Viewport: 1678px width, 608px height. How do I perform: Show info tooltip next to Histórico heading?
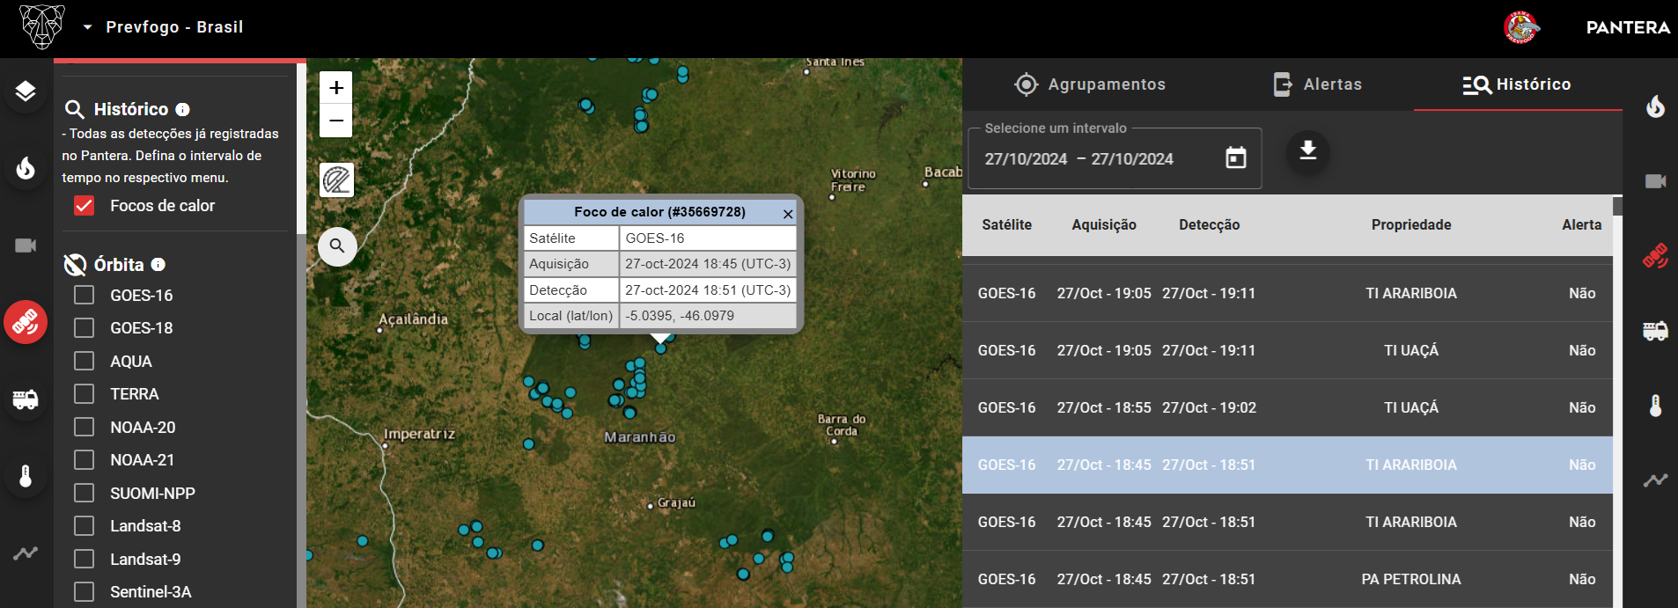pyautogui.click(x=182, y=109)
